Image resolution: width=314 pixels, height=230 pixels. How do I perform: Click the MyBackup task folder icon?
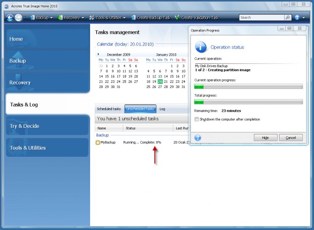coord(98,143)
